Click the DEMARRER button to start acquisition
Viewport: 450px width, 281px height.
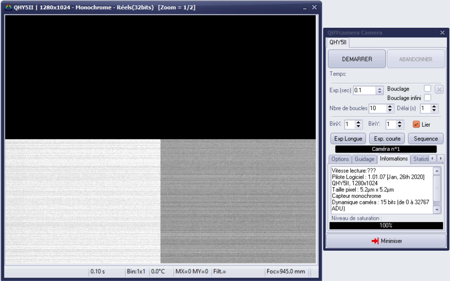click(357, 59)
